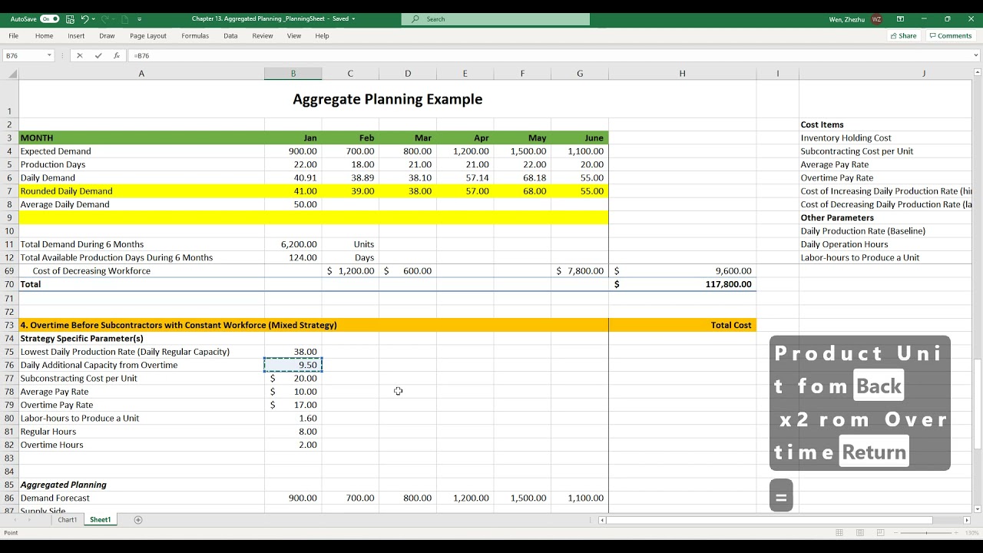The height and width of the screenshot is (553, 983).
Task: Click the Inventory Holding Cost label
Action: click(846, 138)
